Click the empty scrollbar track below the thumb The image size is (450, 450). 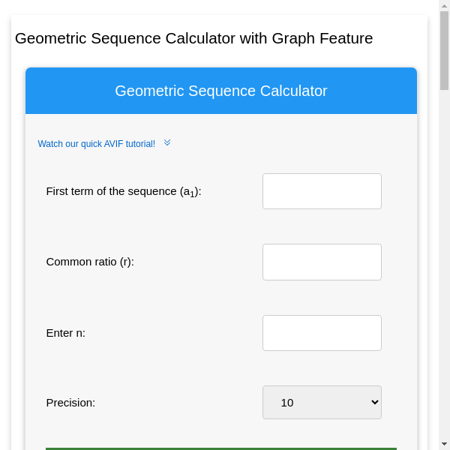coord(444,262)
